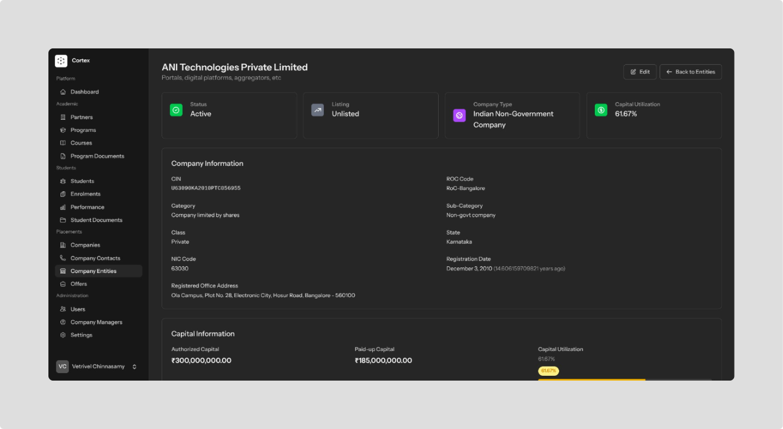Navigate to Programs
This screenshot has height=429, width=783.
99,130
